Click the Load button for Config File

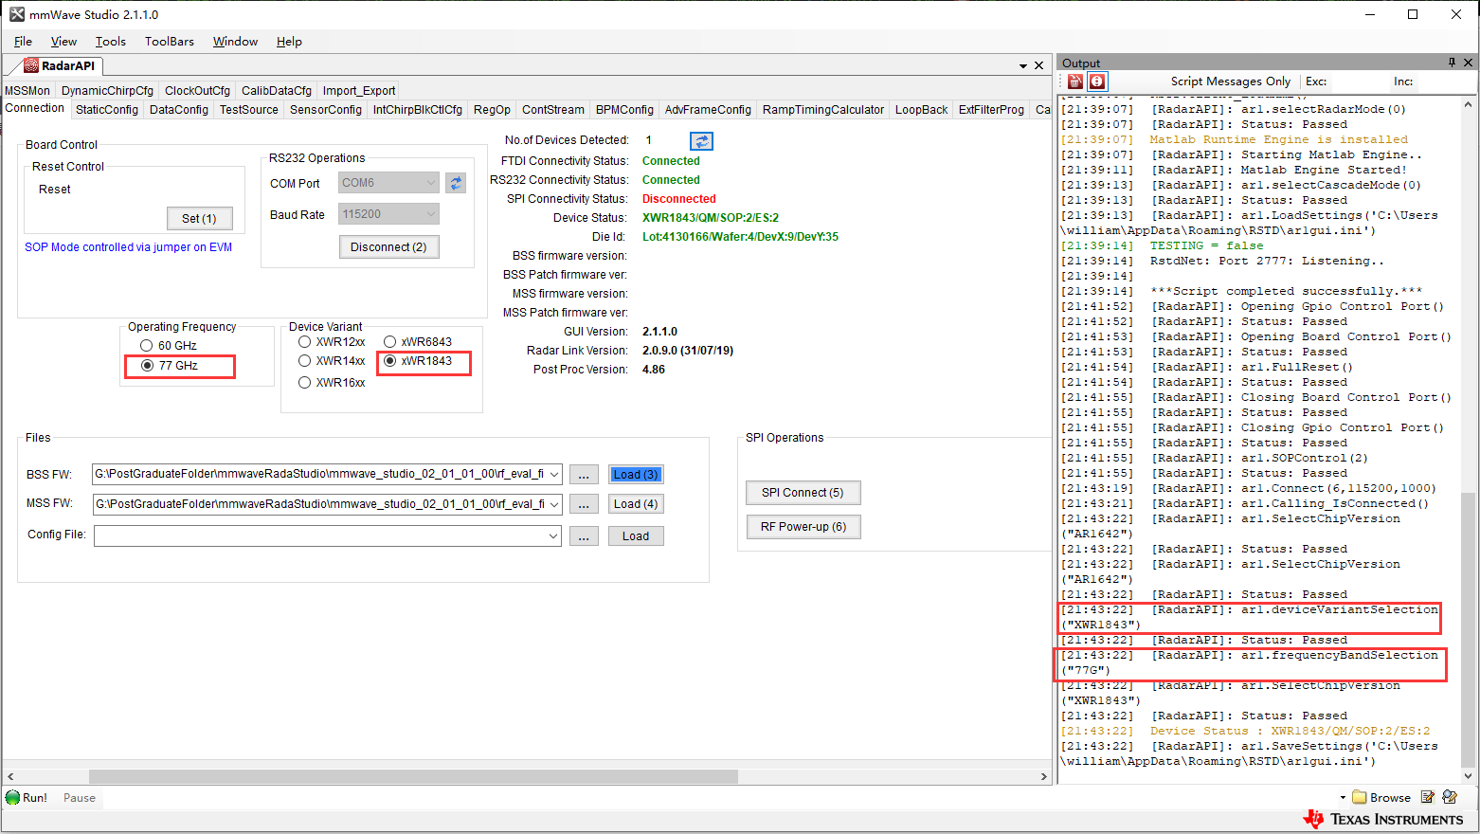tap(636, 535)
